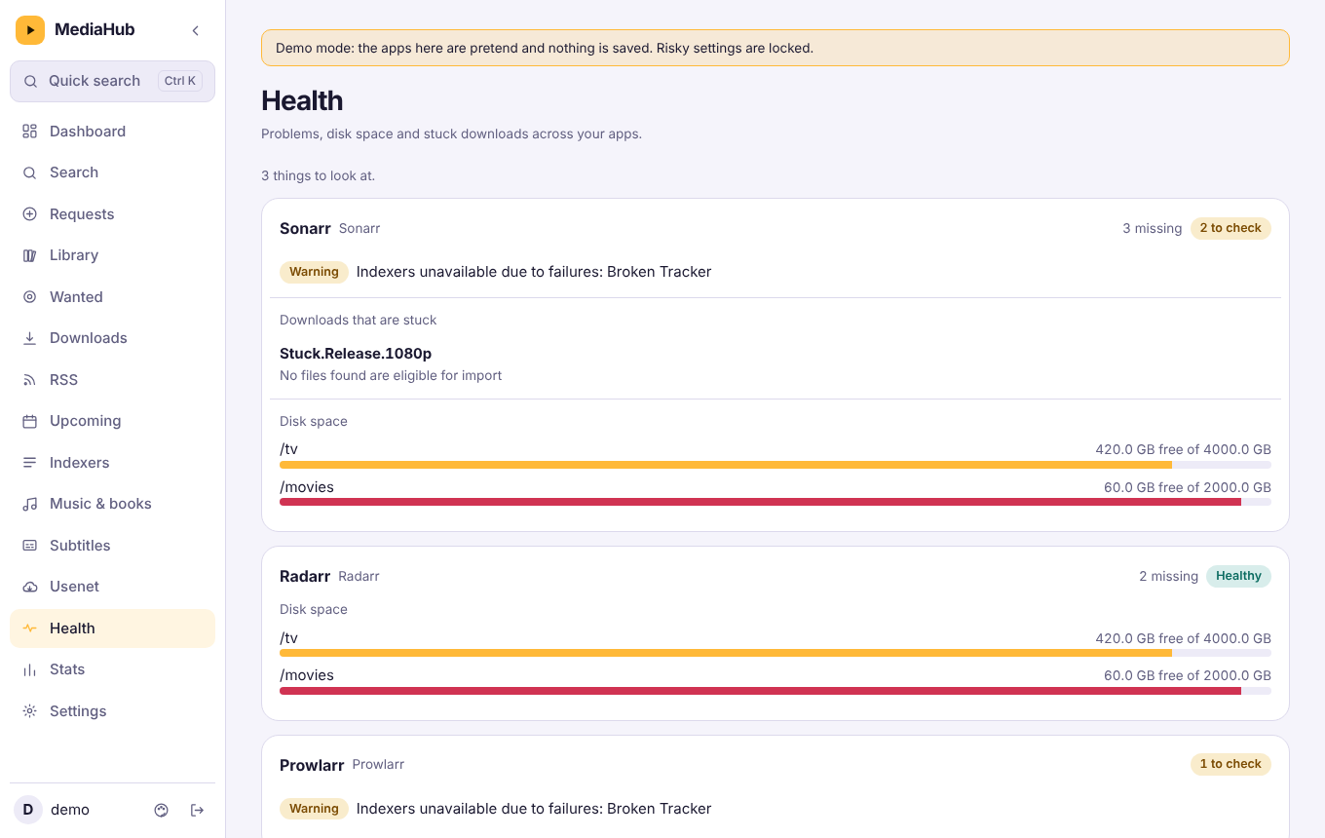
Task: Click the Requests plus-circle icon
Action: click(29, 214)
